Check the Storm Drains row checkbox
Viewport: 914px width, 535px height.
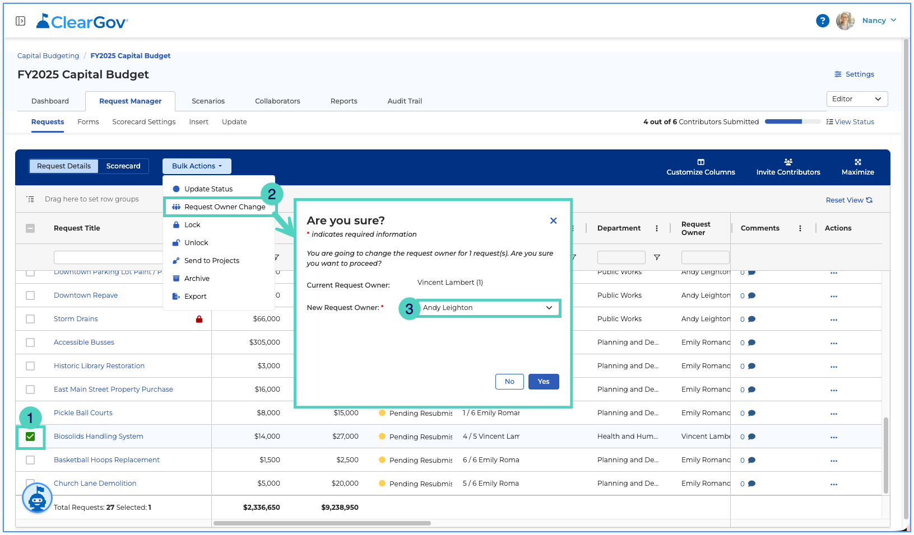[x=30, y=319]
